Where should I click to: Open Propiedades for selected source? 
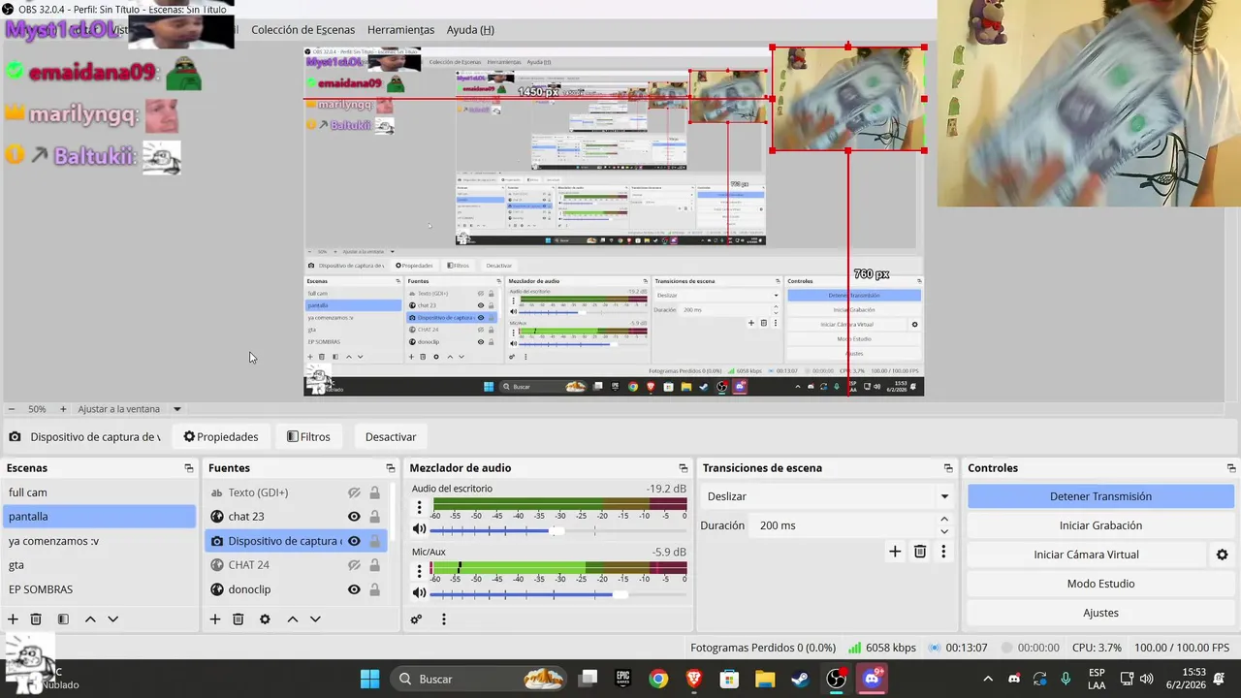(221, 437)
